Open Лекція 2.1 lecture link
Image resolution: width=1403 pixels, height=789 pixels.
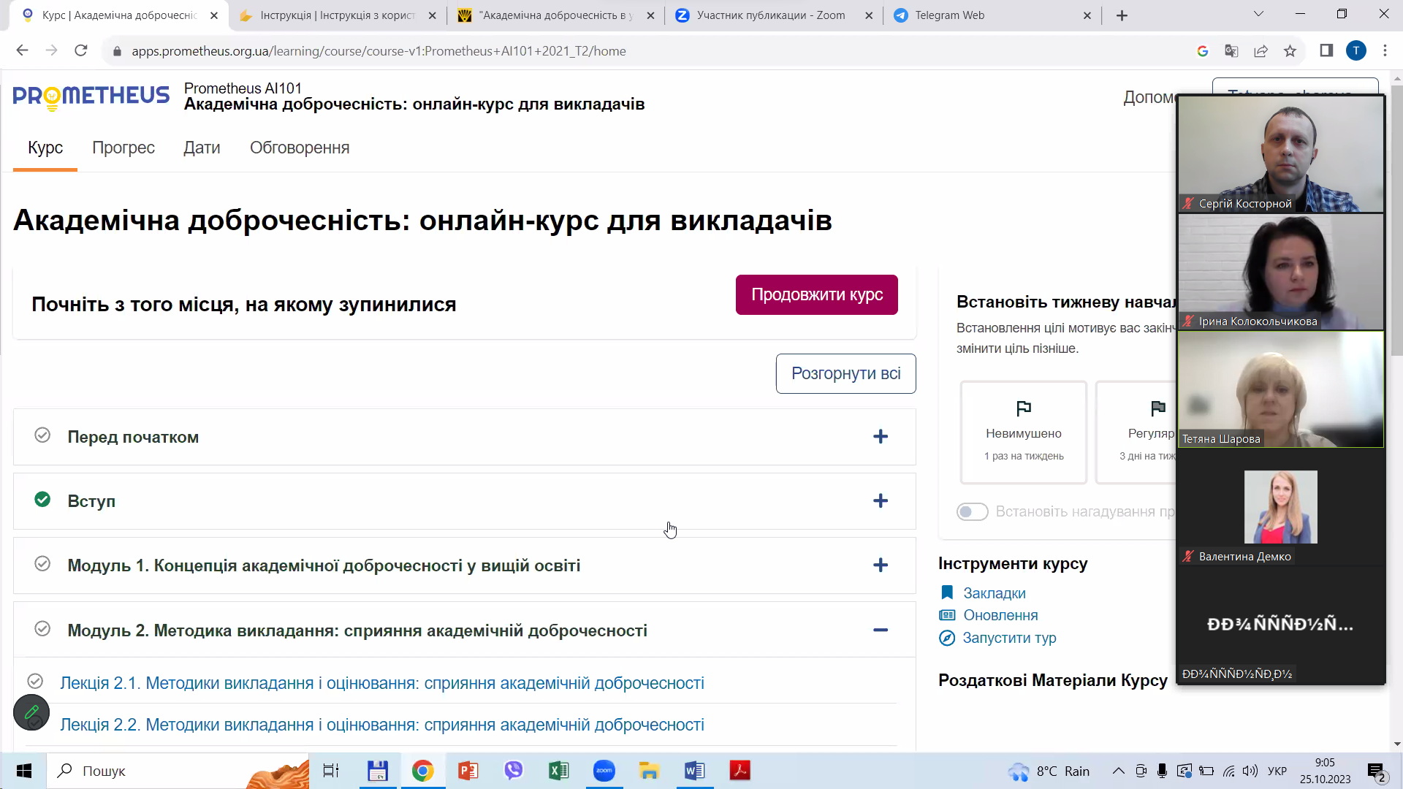[x=382, y=682]
